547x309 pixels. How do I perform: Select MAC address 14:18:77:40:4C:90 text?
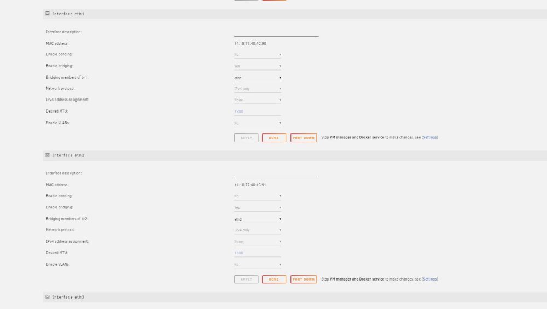click(250, 44)
